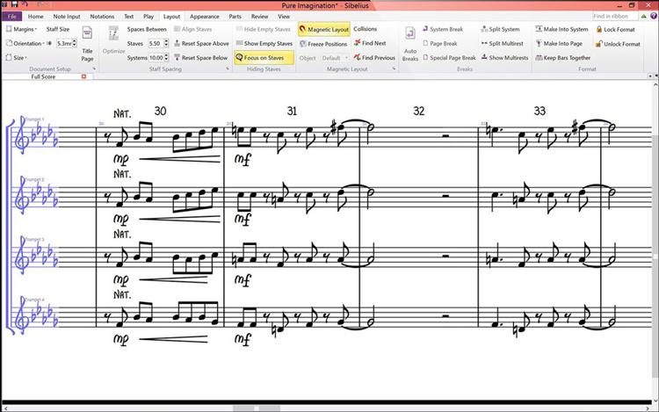Click the Auto Breaks icon
Image resolution: width=659 pixels, height=412 pixels.
[410, 40]
